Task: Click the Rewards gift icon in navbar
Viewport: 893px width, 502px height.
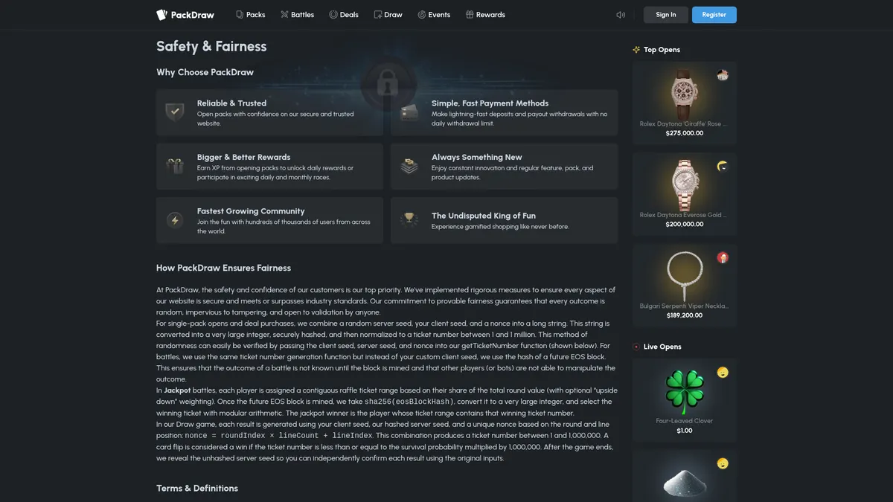Action: [x=470, y=15]
